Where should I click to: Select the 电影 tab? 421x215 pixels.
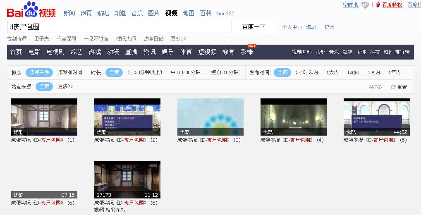34,52
